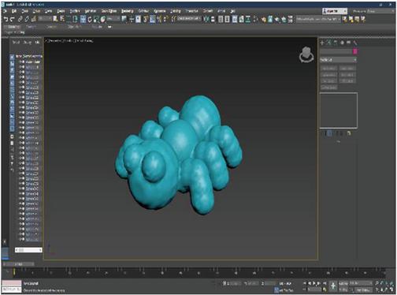The height and width of the screenshot is (295, 397).
Task: Pick the Select Object tool
Action: [55, 19]
